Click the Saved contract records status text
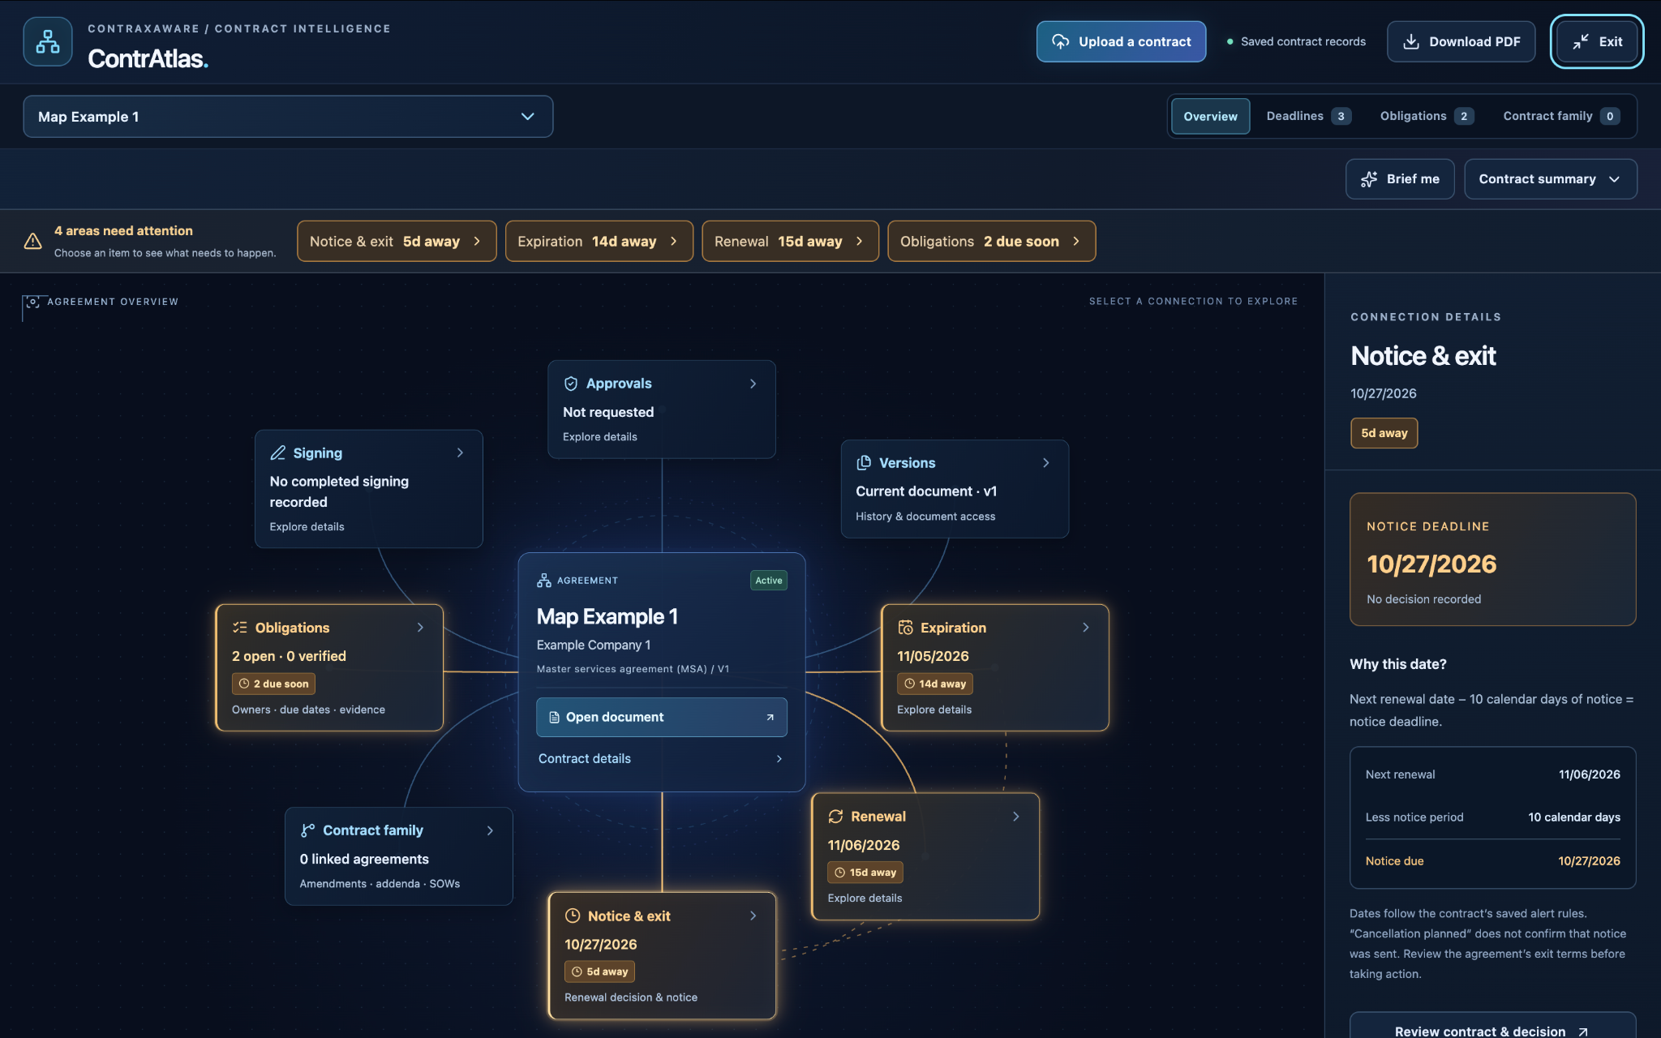 (x=1303, y=41)
